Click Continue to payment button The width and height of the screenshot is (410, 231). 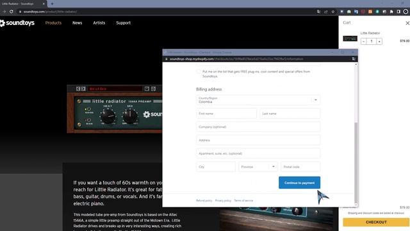[299, 182]
